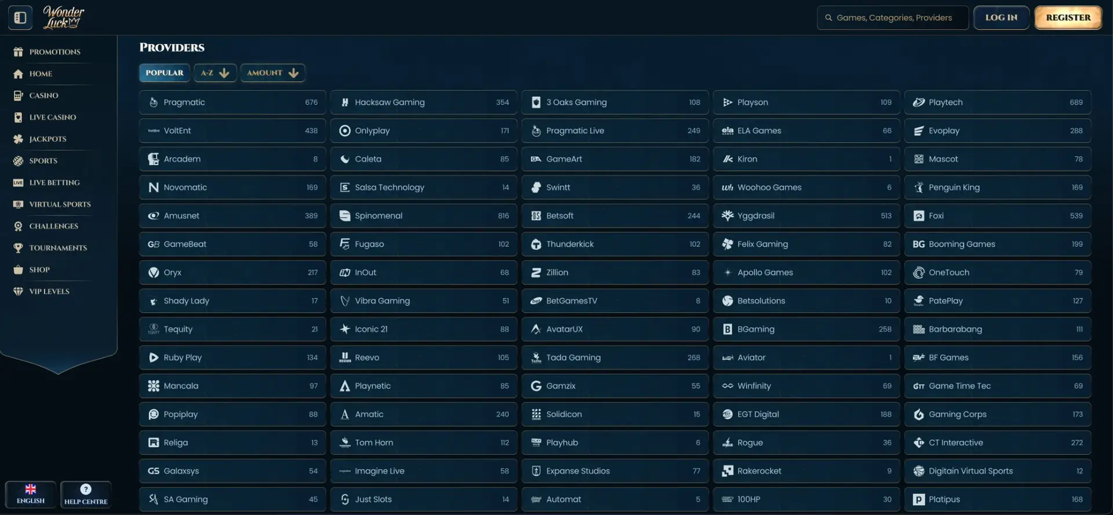Select the Register button
Image resolution: width=1113 pixels, height=515 pixels.
tap(1068, 17)
